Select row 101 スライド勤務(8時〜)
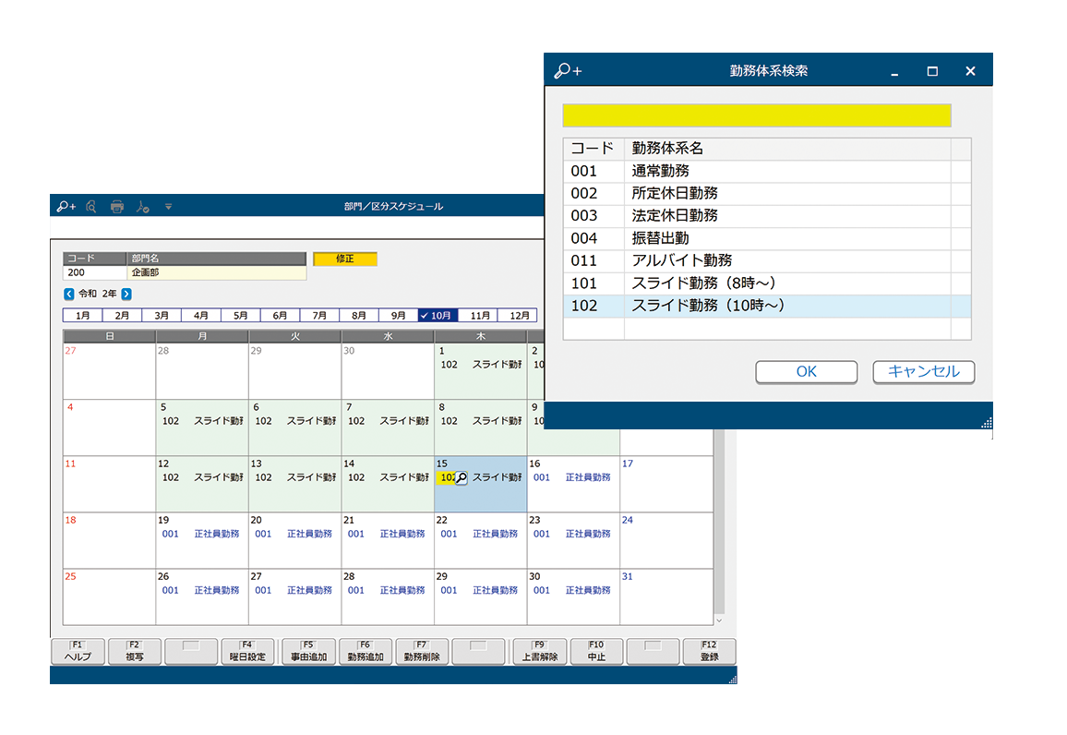1067x735 pixels. [767, 283]
